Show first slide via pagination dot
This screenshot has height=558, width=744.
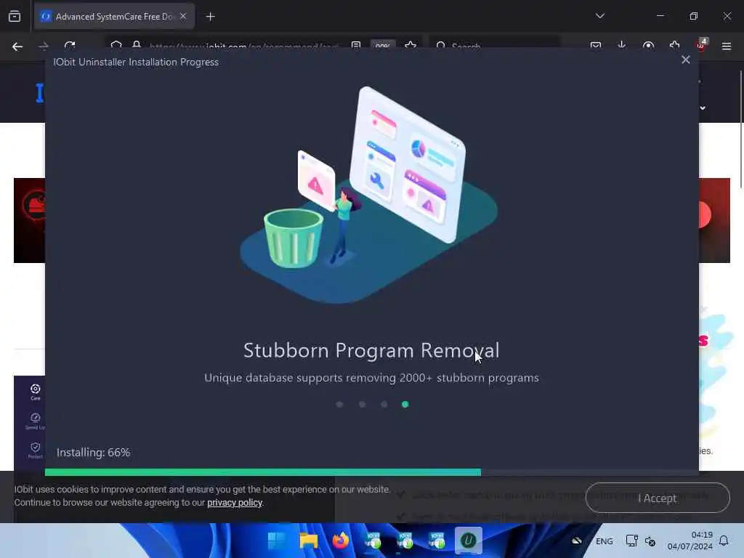(339, 404)
